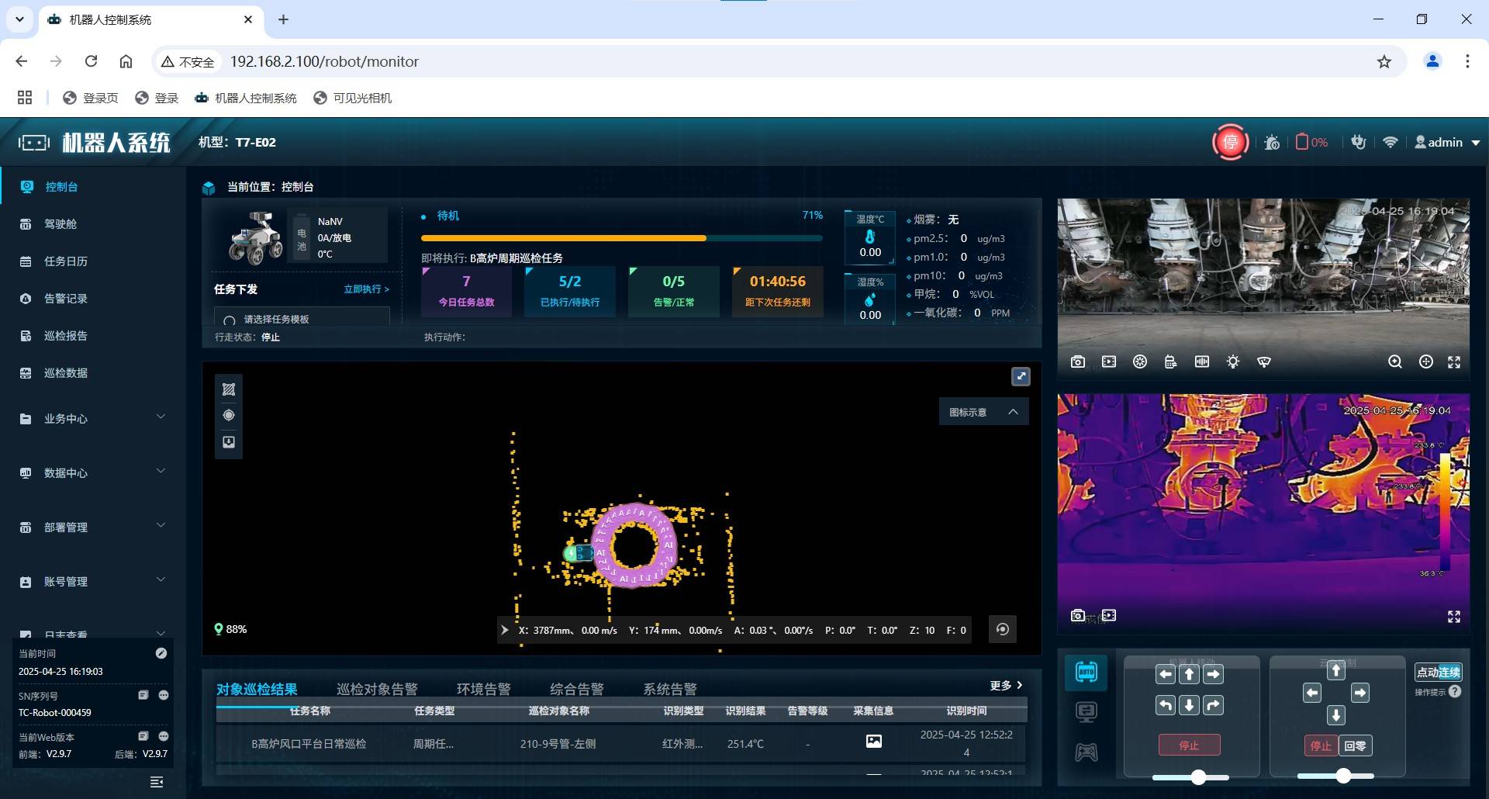Open the browser tab search dropdown

19,19
